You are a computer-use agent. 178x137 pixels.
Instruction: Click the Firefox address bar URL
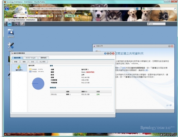coord(50,9)
